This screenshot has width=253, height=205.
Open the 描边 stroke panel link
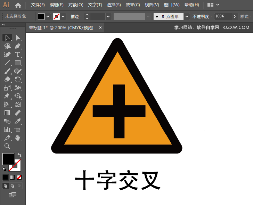[76, 17]
